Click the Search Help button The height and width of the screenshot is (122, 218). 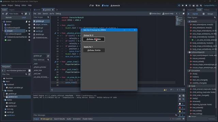click(x=168, y=14)
